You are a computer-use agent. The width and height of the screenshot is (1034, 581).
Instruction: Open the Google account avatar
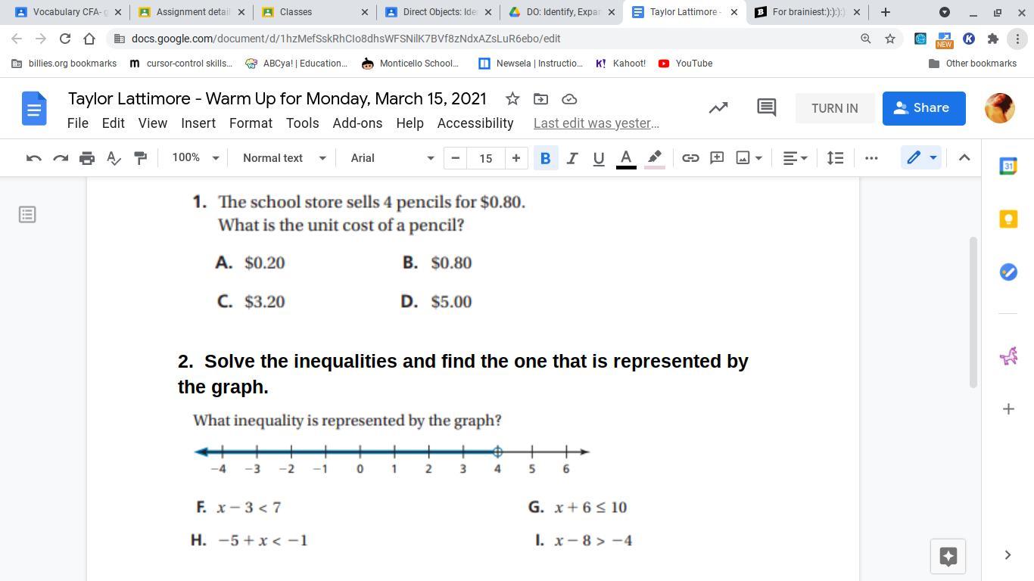click(x=999, y=108)
